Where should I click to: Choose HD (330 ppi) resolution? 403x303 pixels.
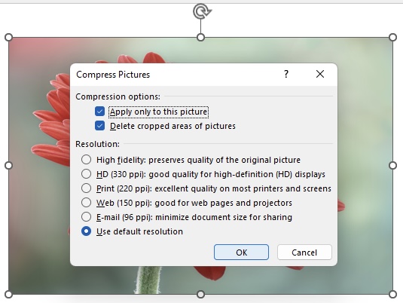click(86, 174)
